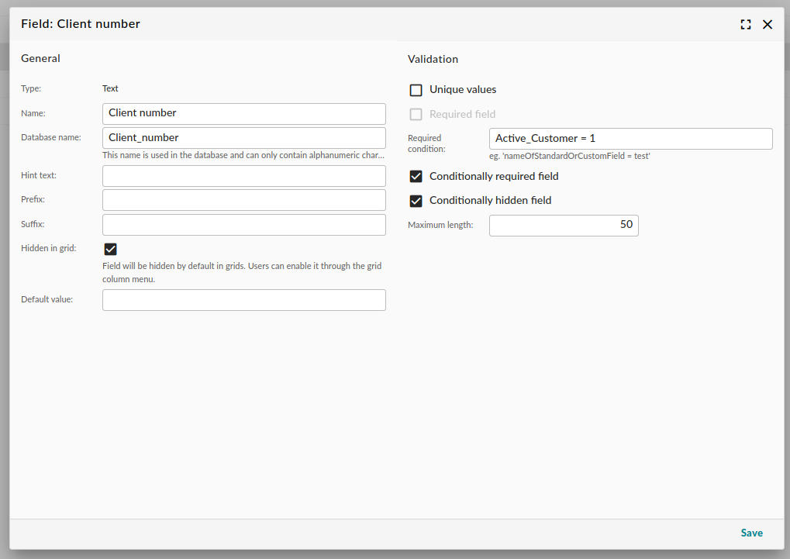The width and height of the screenshot is (790, 559).
Task: Uncheck Conditionally hidden field
Action: pos(416,201)
